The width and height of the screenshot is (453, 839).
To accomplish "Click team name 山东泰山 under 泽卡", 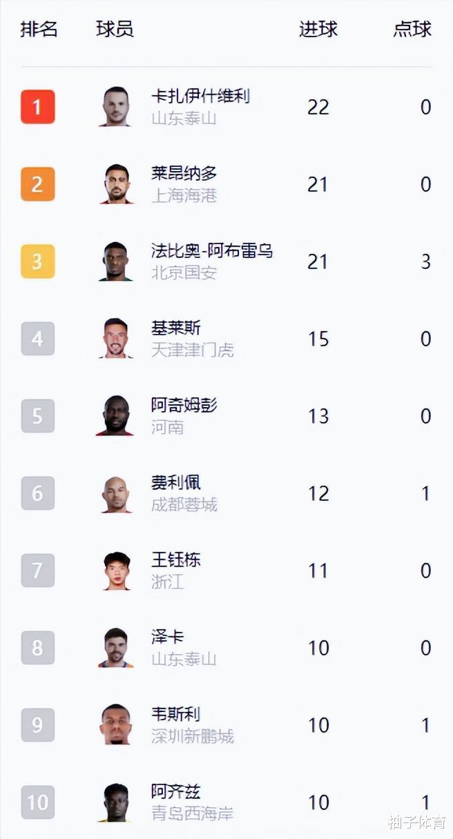I will 184,659.
